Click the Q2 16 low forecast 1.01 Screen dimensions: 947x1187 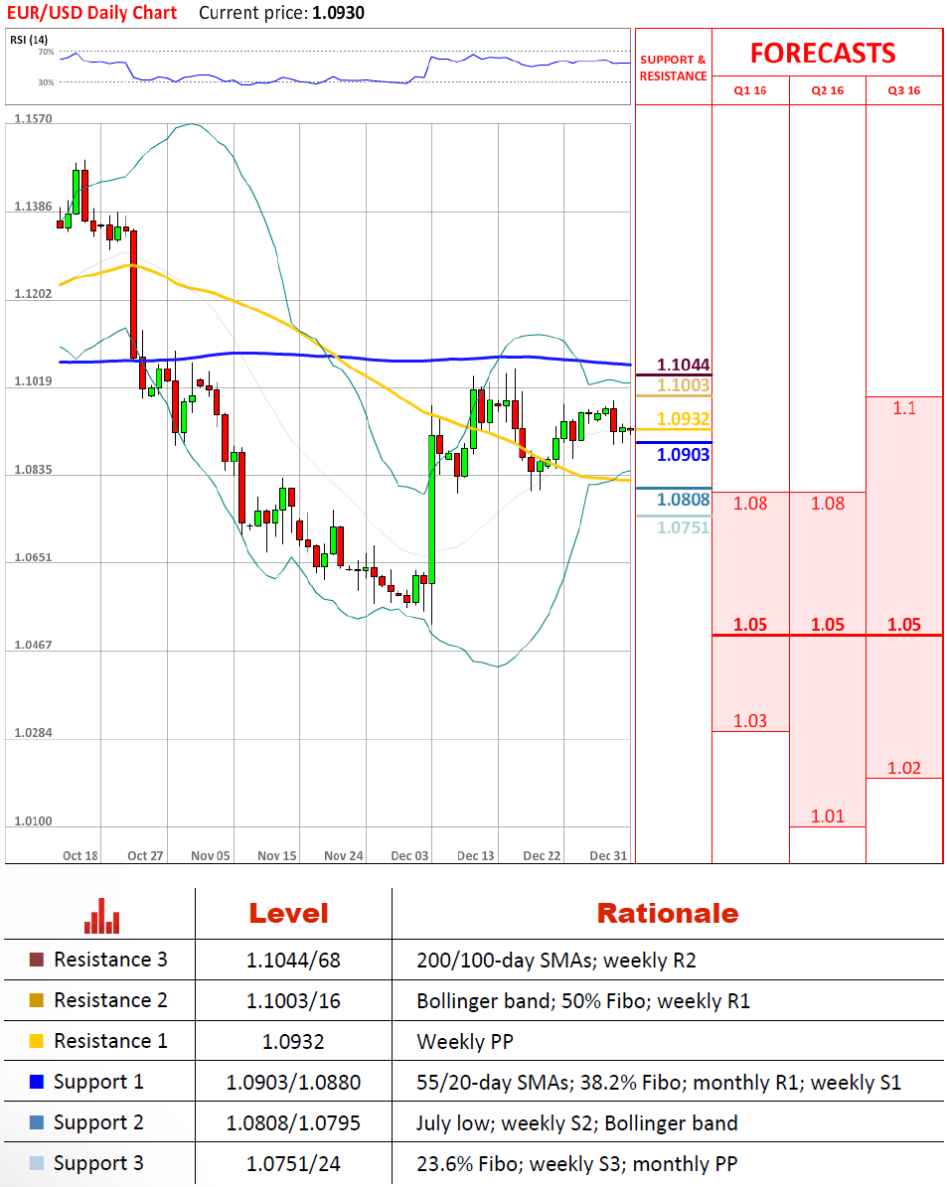(x=828, y=816)
